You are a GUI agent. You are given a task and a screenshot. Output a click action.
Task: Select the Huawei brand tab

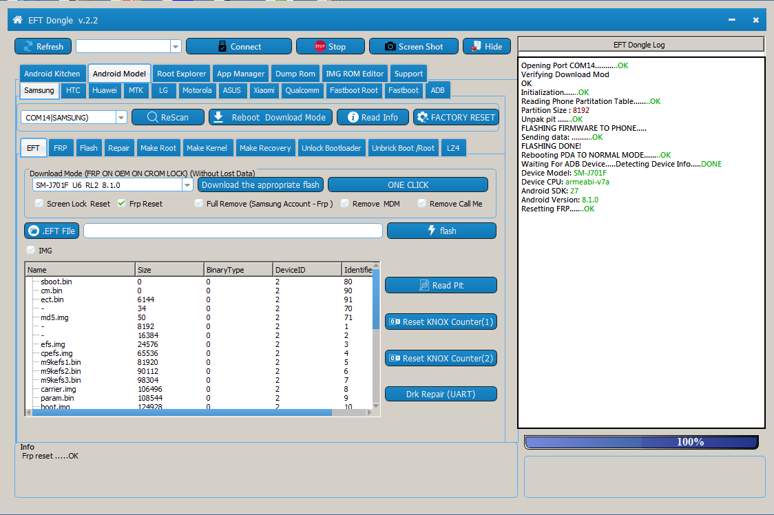point(104,90)
